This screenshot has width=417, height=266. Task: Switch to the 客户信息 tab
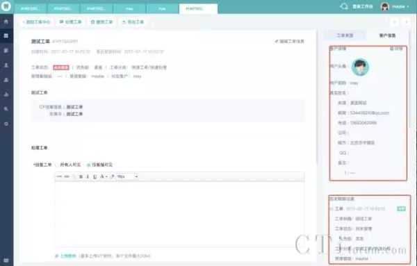387,35
